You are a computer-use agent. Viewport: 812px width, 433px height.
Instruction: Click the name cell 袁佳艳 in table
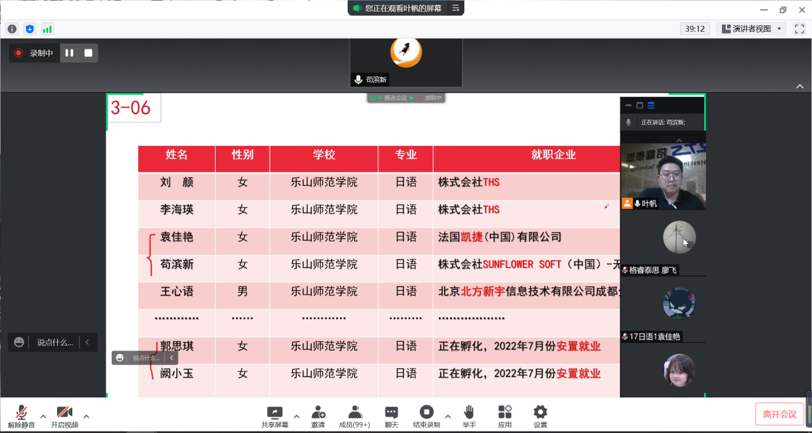(x=176, y=237)
